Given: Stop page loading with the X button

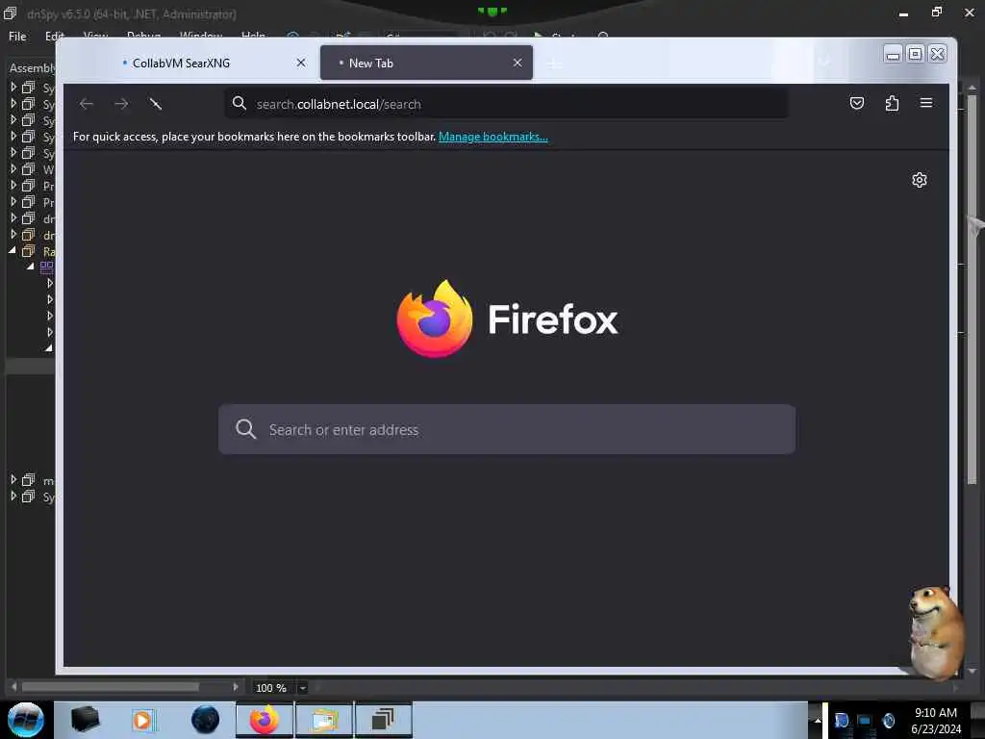Looking at the screenshot, I should point(155,104).
